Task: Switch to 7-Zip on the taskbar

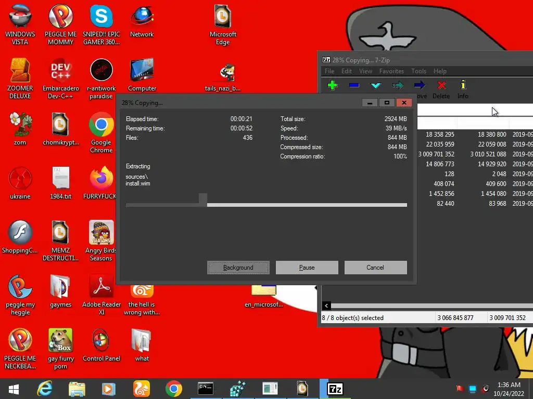Action: [x=335, y=389]
